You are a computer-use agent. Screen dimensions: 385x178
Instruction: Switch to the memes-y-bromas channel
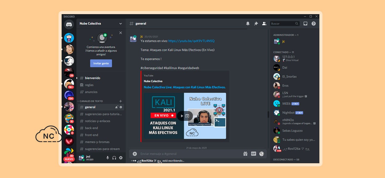(101, 142)
